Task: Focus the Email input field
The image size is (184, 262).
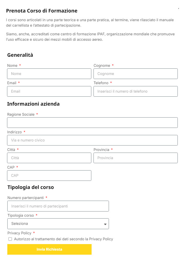Action: pyautogui.click(x=49, y=91)
